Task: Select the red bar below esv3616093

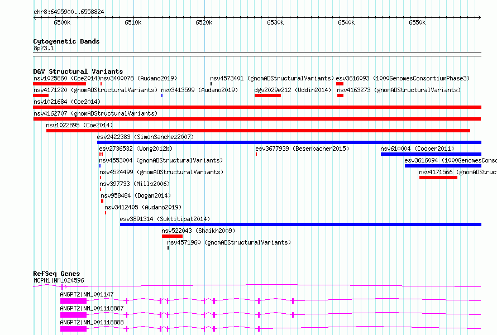Action: (x=340, y=84)
